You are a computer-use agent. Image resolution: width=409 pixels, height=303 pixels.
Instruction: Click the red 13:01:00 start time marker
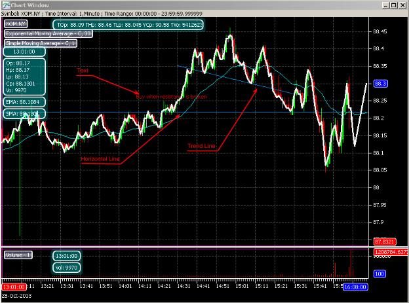tap(13, 287)
